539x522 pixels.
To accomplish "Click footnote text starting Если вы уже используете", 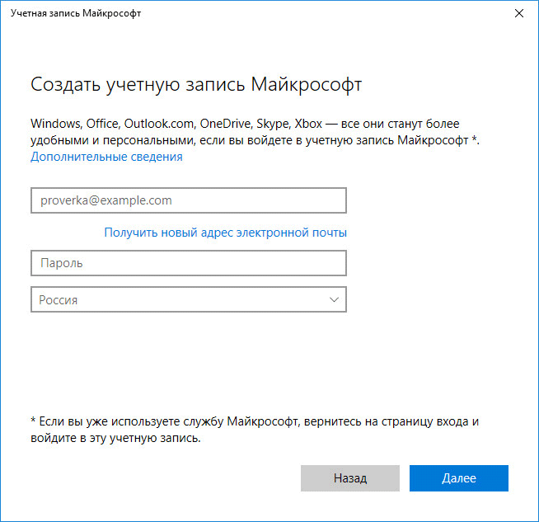I will tap(255, 430).
